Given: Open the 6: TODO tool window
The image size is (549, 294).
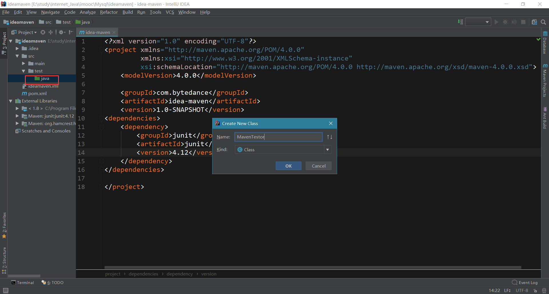Looking at the screenshot, I should click(x=53, y=283).
